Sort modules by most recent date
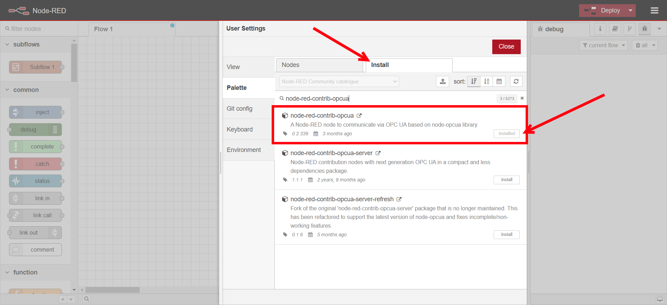Screen dimensions: 667x305 [499, 82]
